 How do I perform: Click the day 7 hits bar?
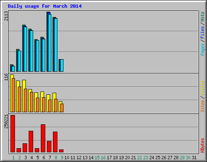[47, 42]
